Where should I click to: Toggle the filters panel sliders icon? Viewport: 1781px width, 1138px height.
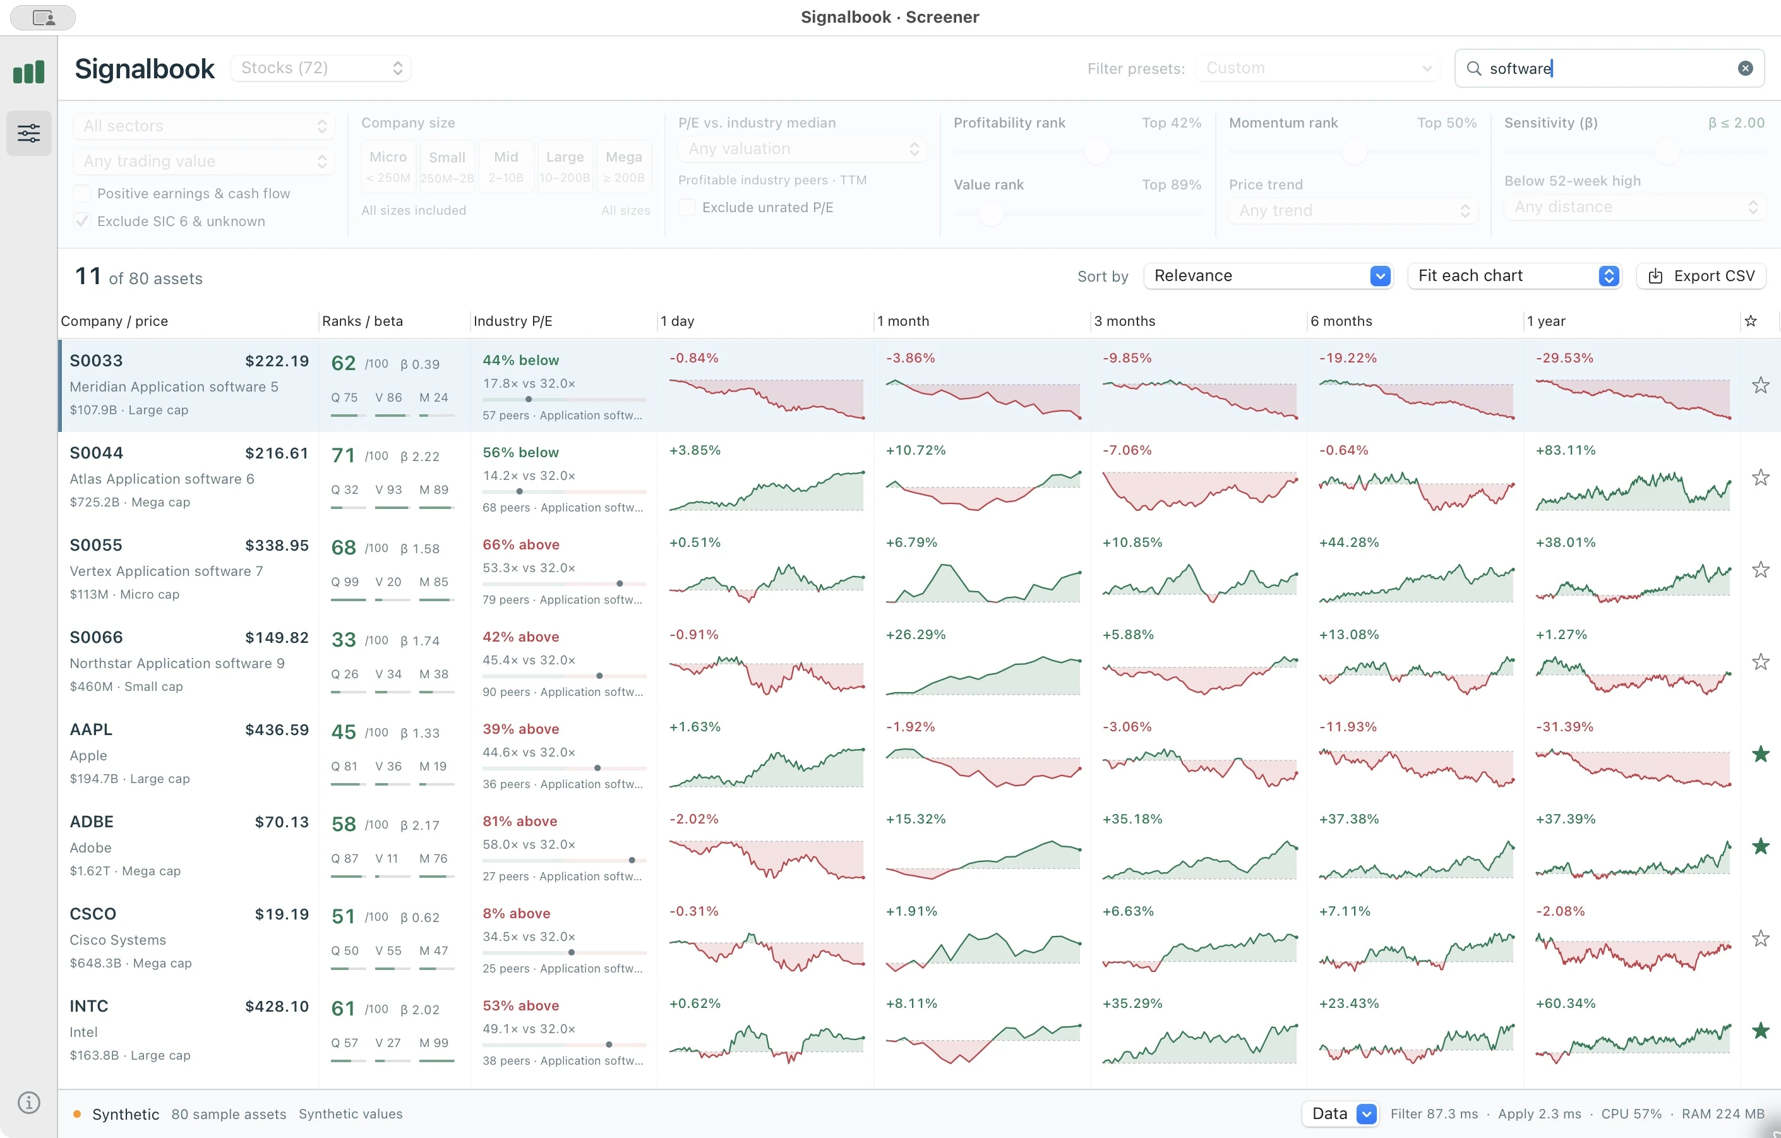click(29, 133)
